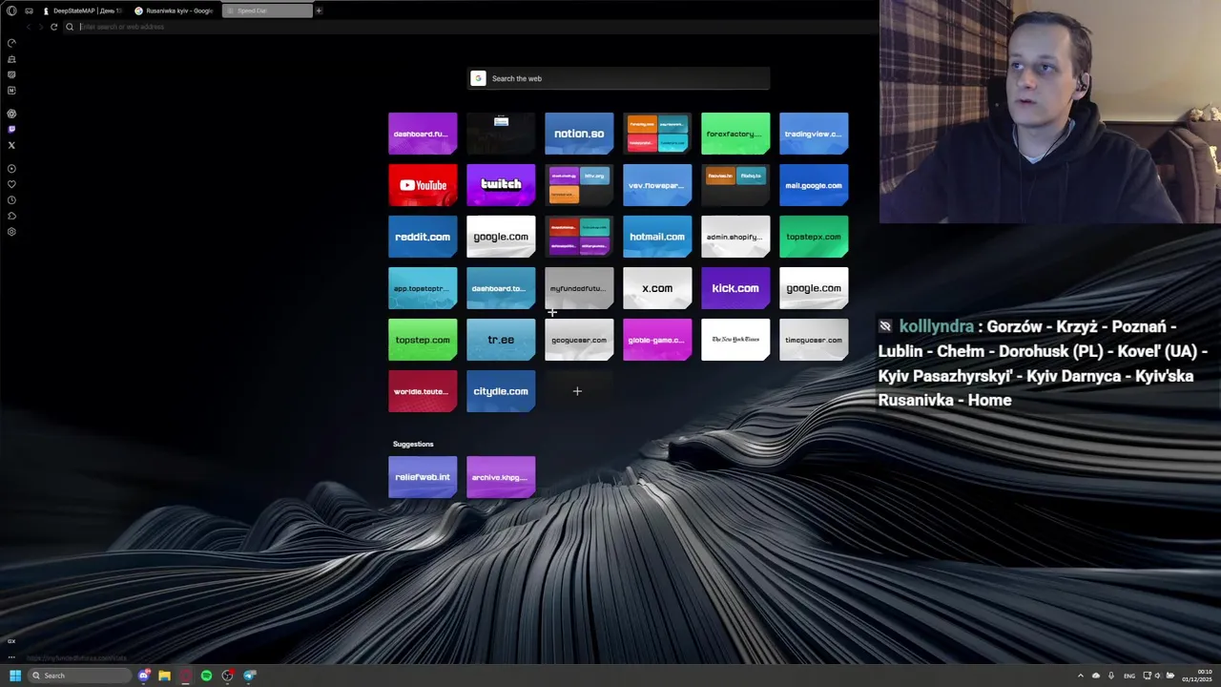Switch to the Rusaniwka kyiv Google tab

[175, 10]
